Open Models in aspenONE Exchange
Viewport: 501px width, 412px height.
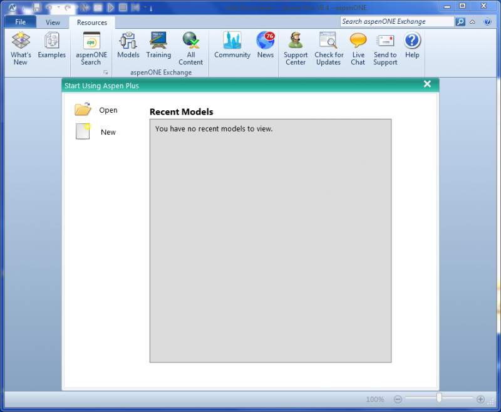[x=128, y=45]
